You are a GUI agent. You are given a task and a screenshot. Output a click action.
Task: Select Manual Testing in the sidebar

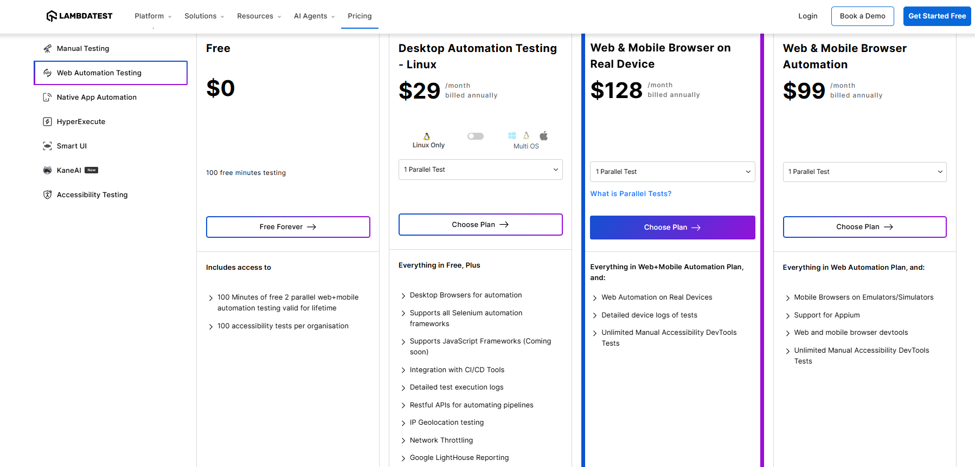point(111,48)
